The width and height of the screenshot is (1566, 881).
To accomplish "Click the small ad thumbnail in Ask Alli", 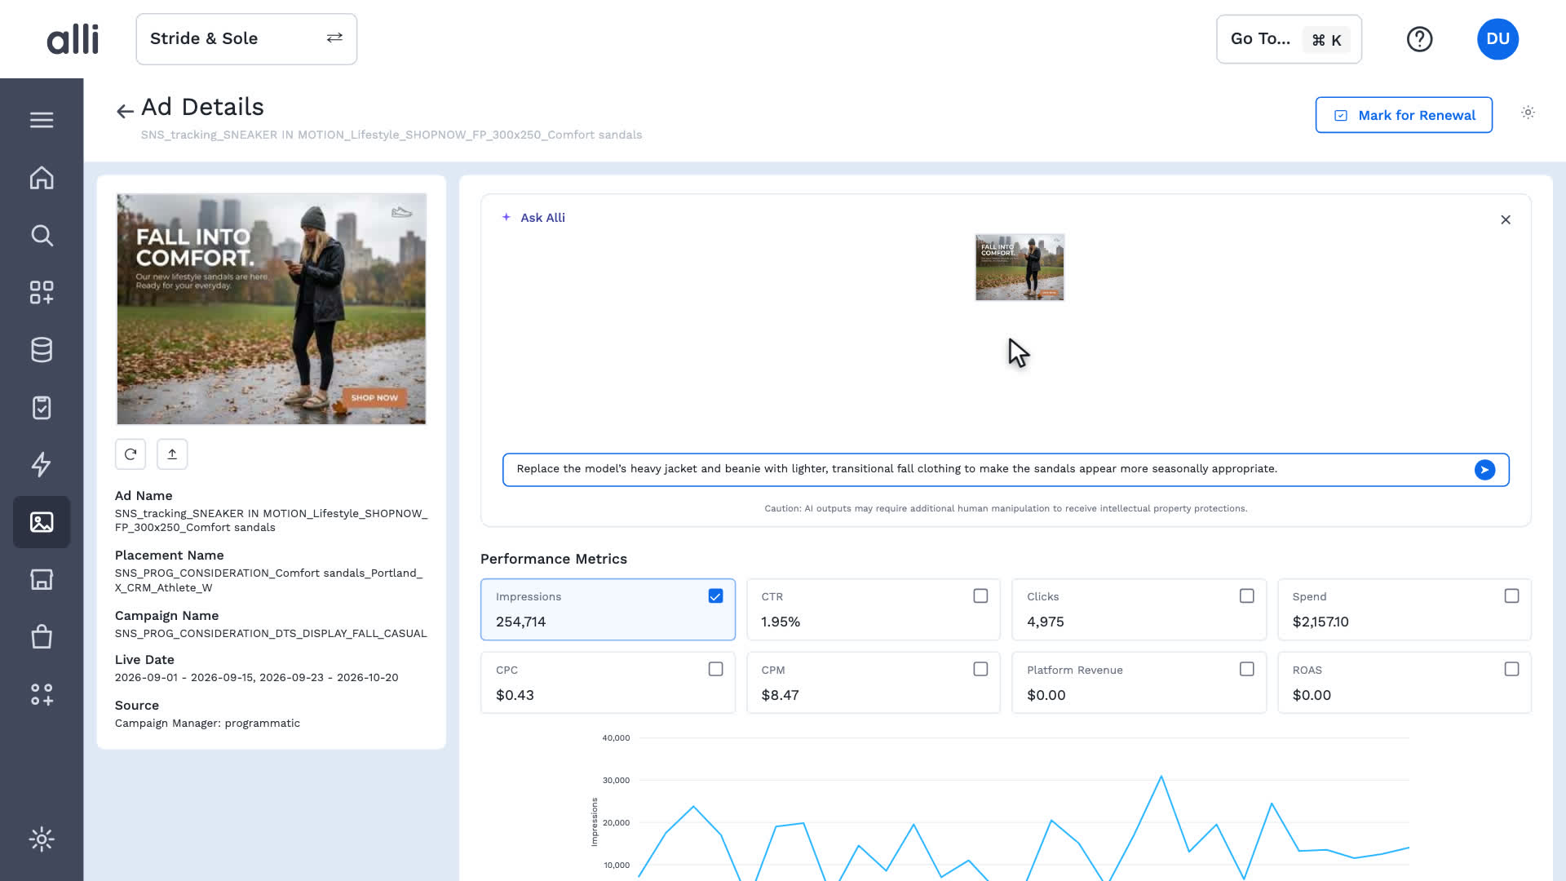I will [1020, 268].
